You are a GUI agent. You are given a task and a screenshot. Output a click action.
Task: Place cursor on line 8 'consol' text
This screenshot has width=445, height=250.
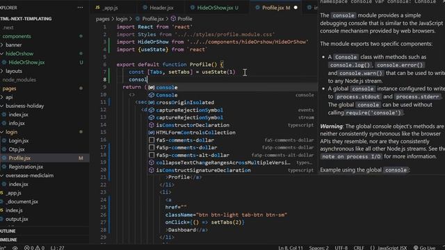138,80
